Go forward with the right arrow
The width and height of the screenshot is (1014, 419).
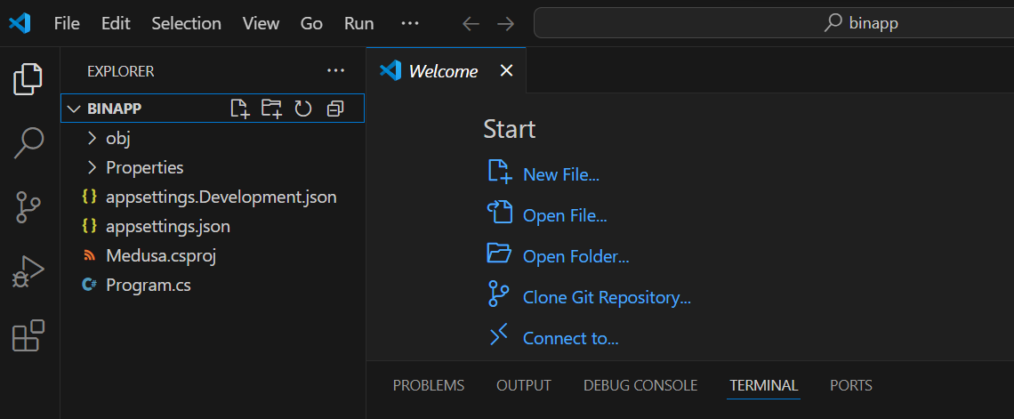tap(506, 24)
